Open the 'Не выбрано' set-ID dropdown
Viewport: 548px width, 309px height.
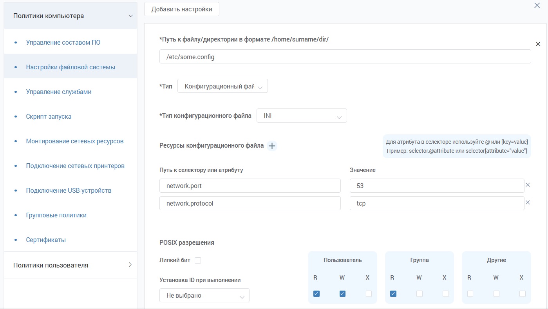[204, 296]
